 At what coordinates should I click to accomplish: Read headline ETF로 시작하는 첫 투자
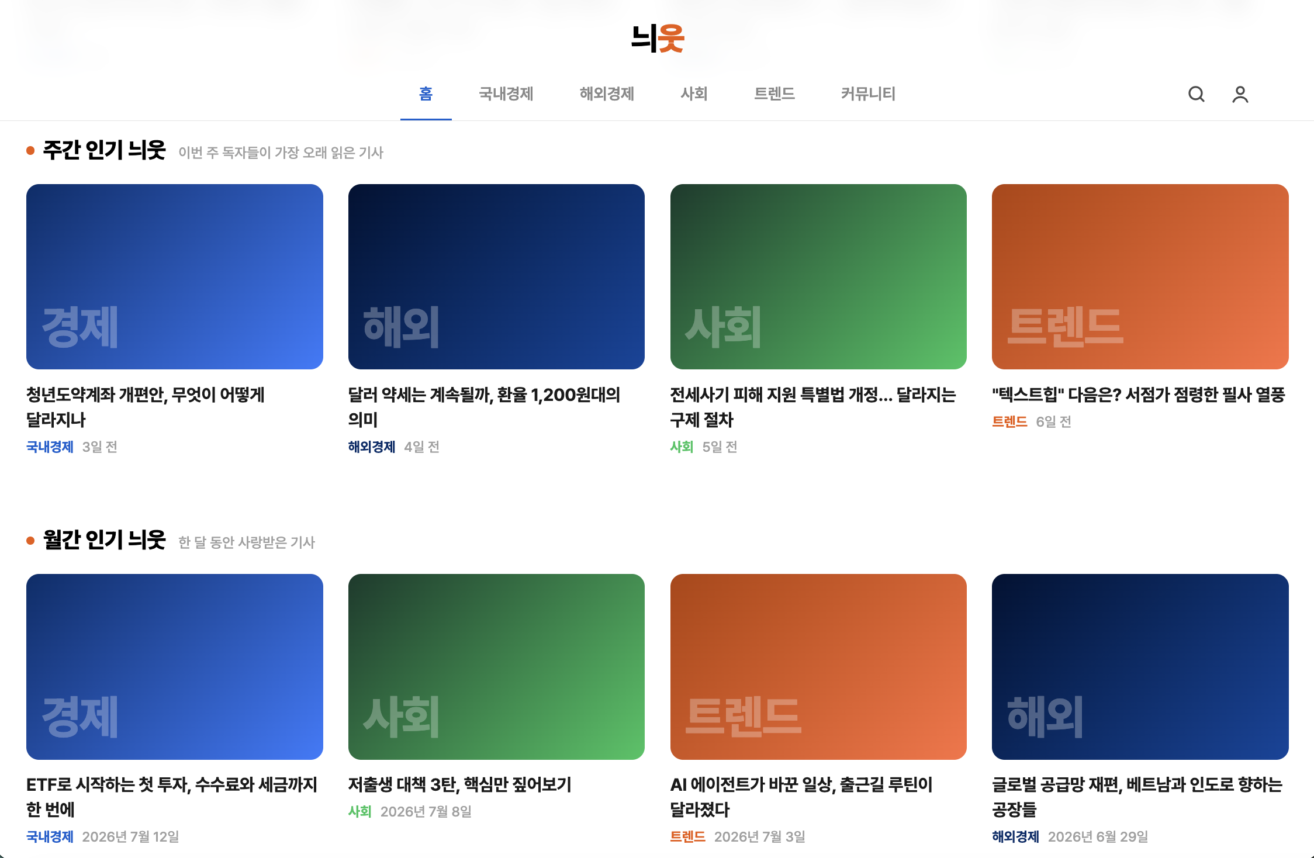coord(172,797)
